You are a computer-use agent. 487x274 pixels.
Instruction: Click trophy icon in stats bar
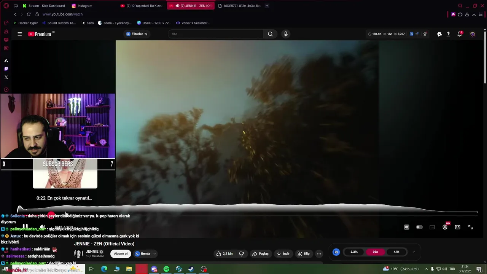425,34
